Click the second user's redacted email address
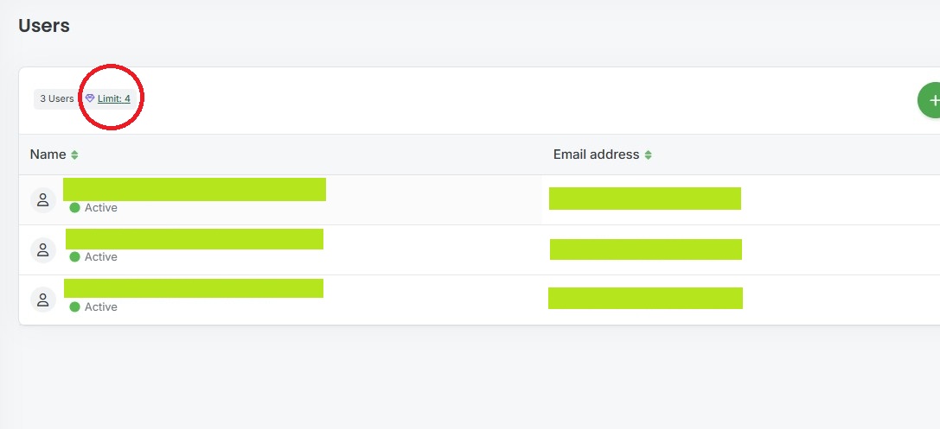The image size is (940, 429). (646, 249)
